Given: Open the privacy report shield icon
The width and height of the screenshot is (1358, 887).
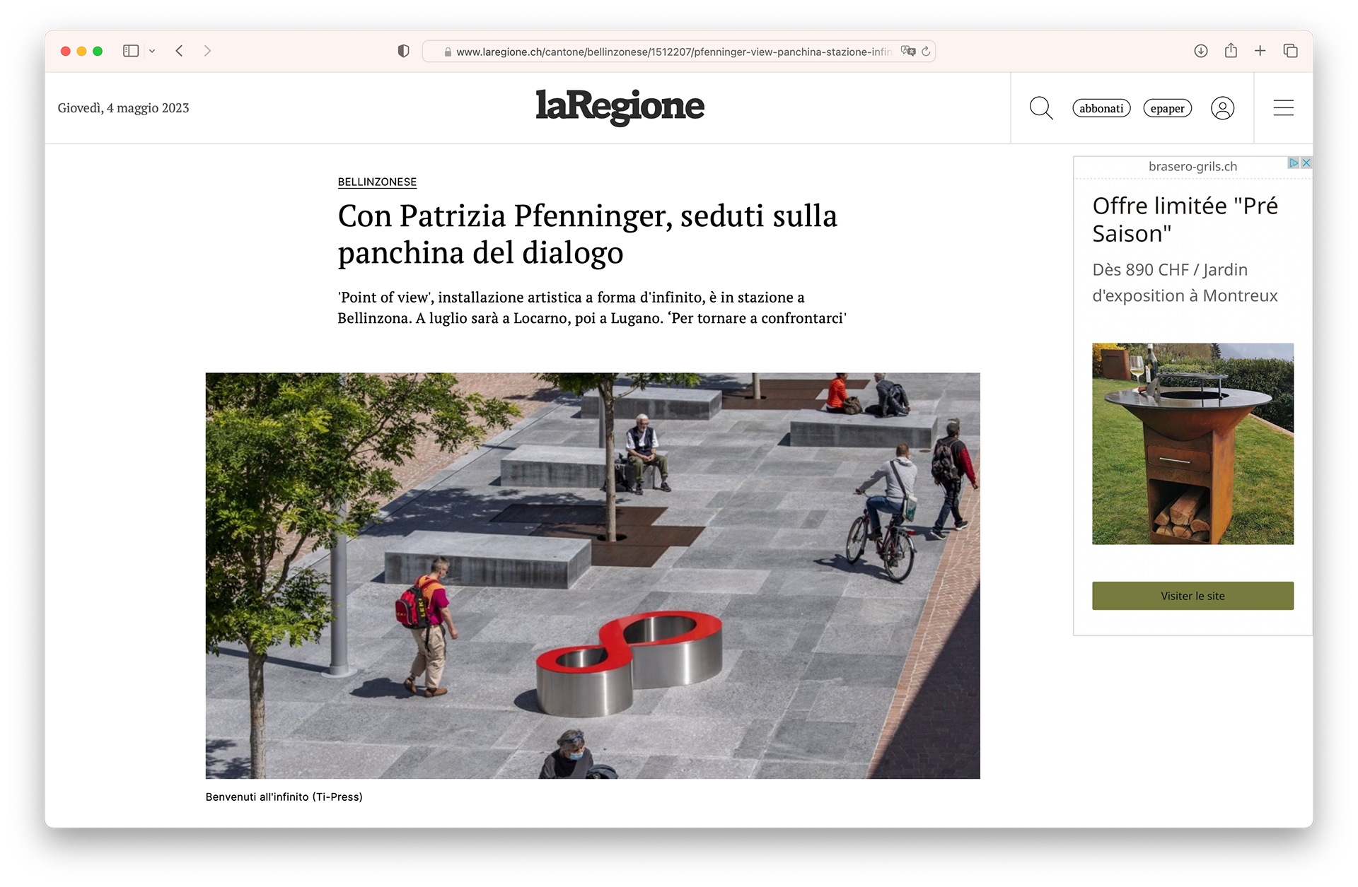Looking at the screenshot, I should click(404, 51).
